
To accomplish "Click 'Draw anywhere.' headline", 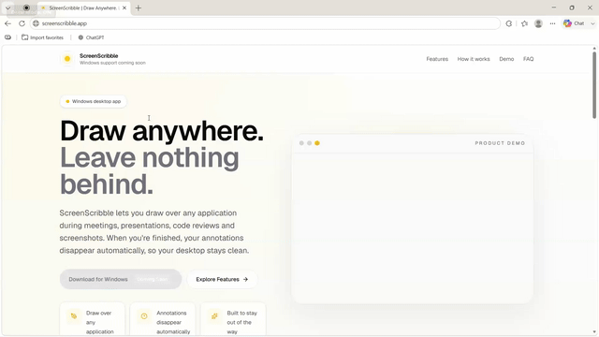I will click(x=162, y=131).
